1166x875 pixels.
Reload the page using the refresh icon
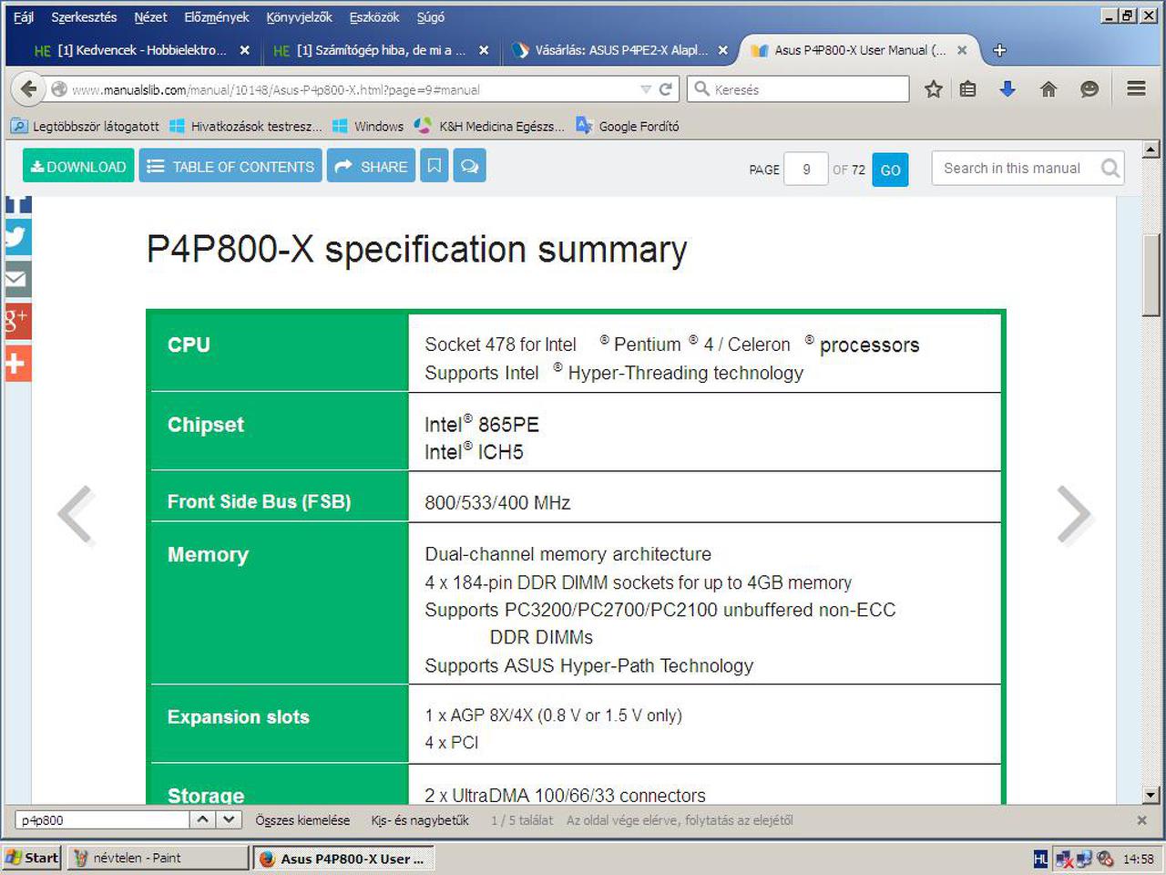pos(666,88)
